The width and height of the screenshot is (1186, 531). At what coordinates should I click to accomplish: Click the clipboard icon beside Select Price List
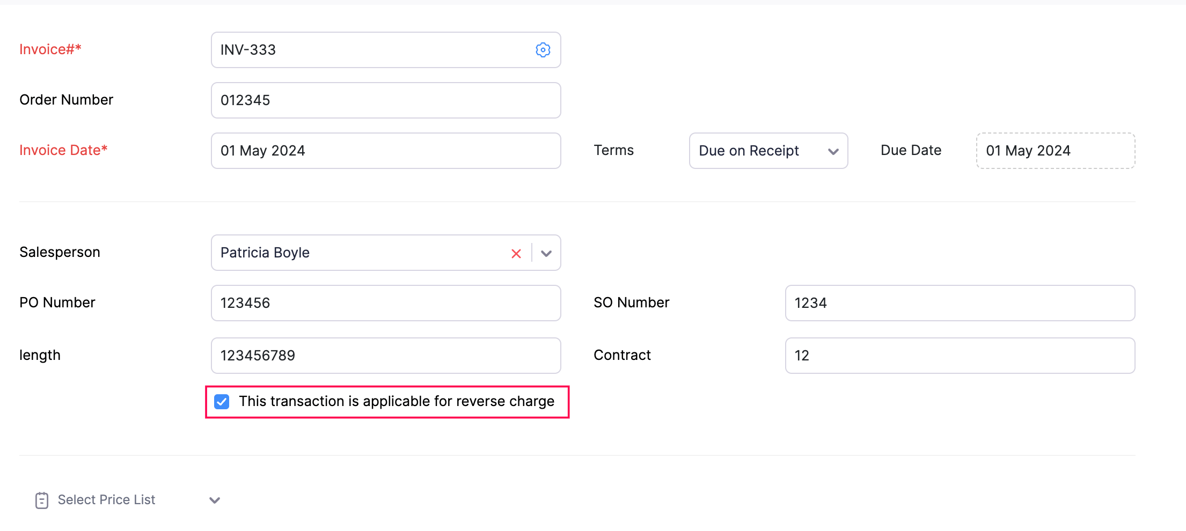pyautogui.click(x=41, y=500)
